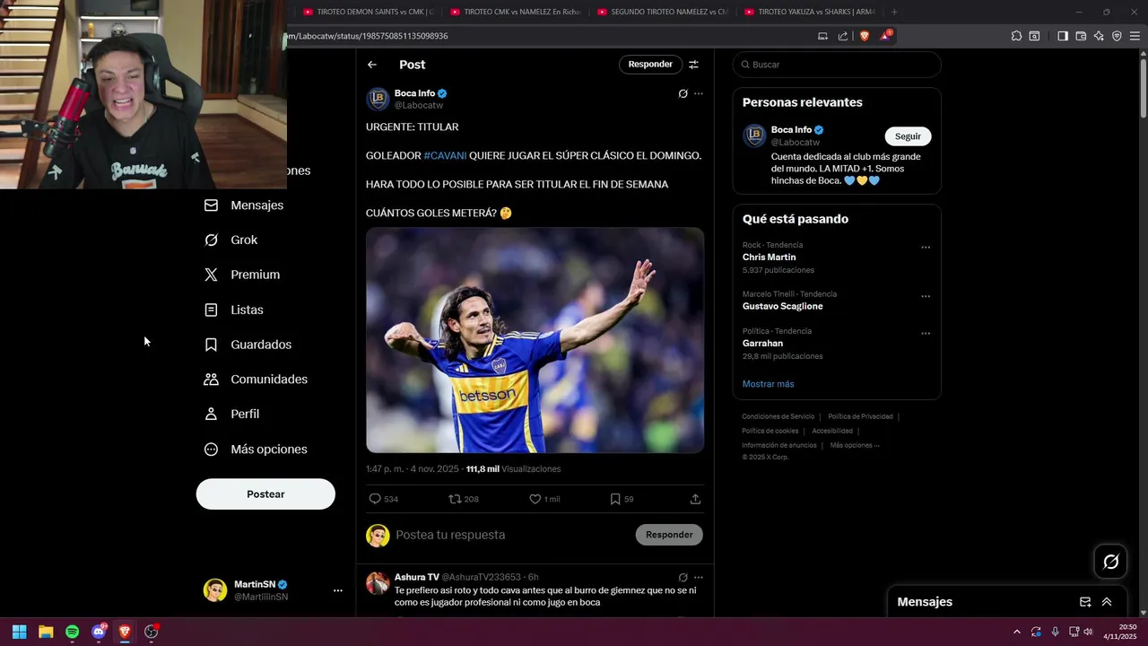Open Spotify from the taskbar

[72, 632]
